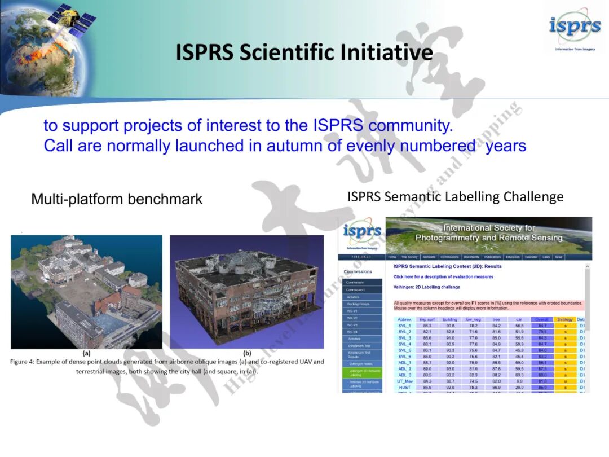Click the blue Overall column header
Screen dimensions: 609x457
(542, 319)
